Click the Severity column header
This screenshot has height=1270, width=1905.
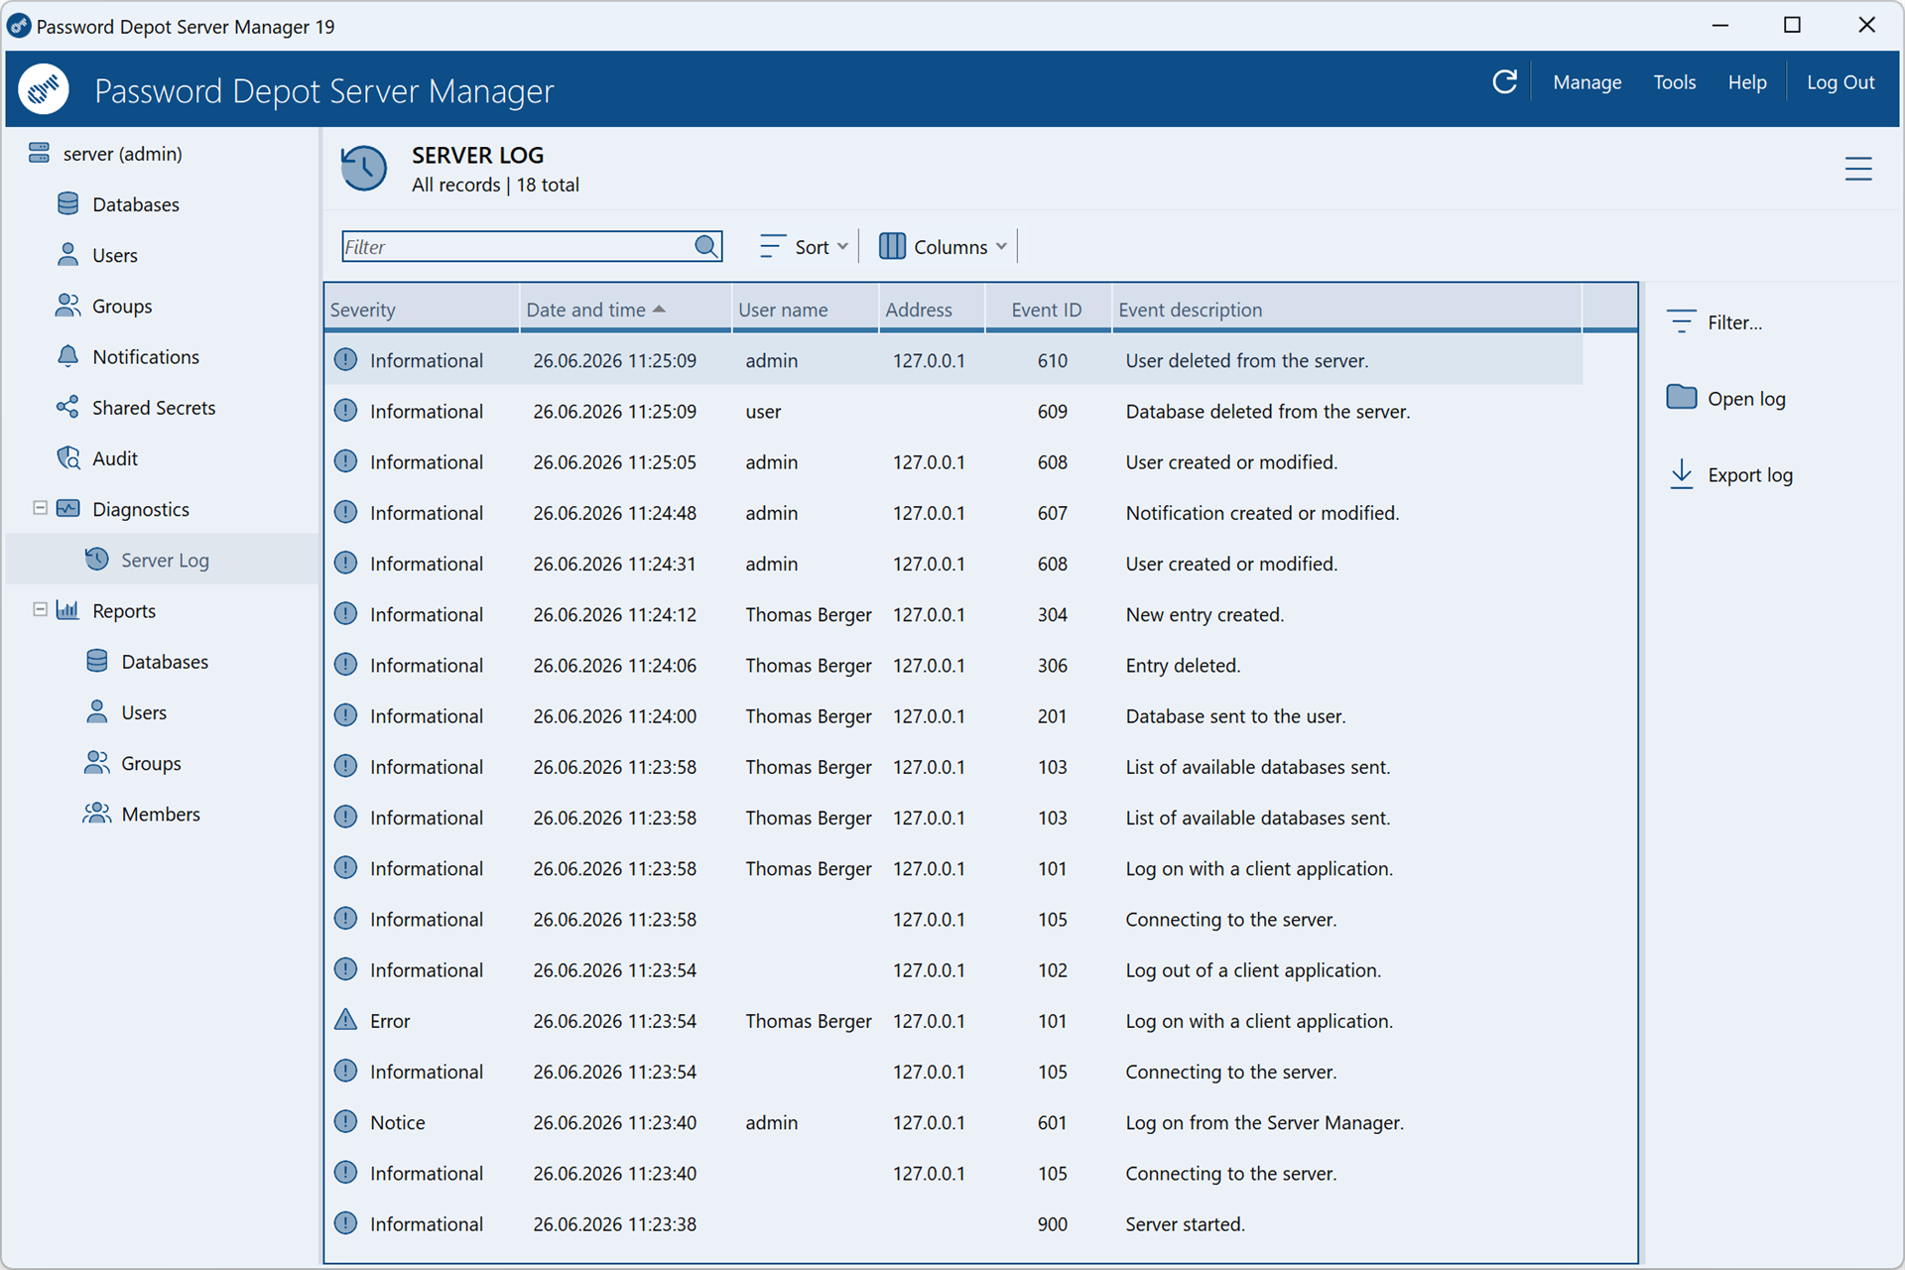(422, 310)
